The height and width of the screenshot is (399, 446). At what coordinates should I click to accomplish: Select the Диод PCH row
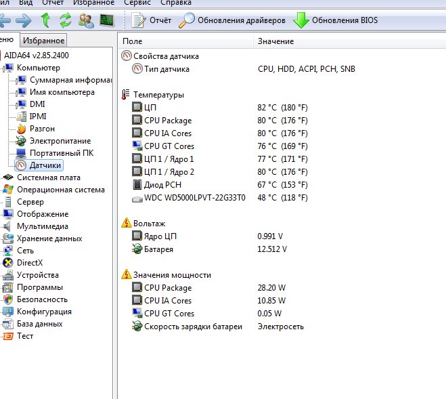[x=220, y=184]
